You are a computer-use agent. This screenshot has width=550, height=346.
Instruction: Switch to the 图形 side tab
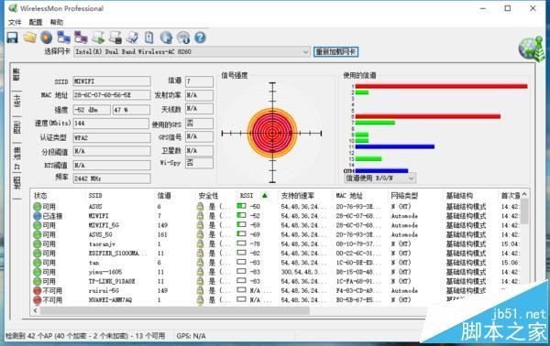16,127
